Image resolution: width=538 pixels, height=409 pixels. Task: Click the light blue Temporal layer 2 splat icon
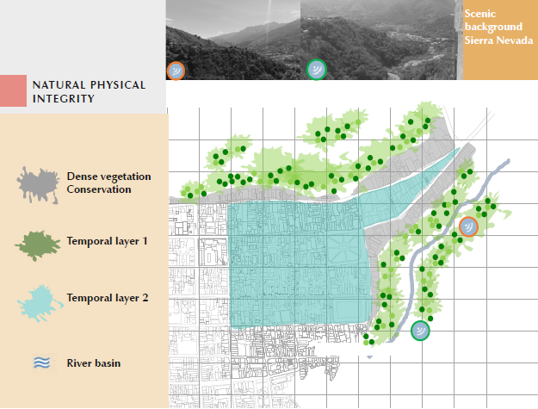40,301
